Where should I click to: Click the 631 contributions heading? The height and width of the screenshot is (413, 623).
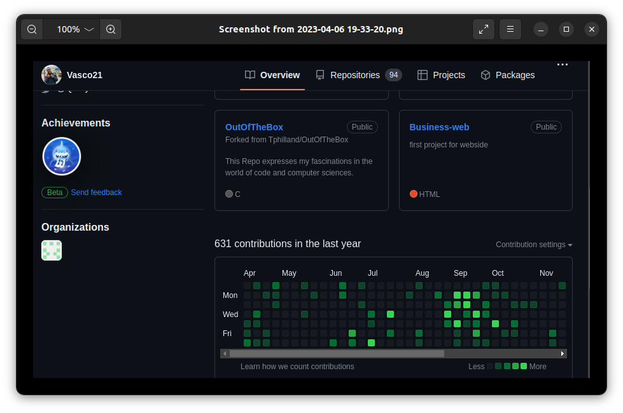[x=288, y=243]
